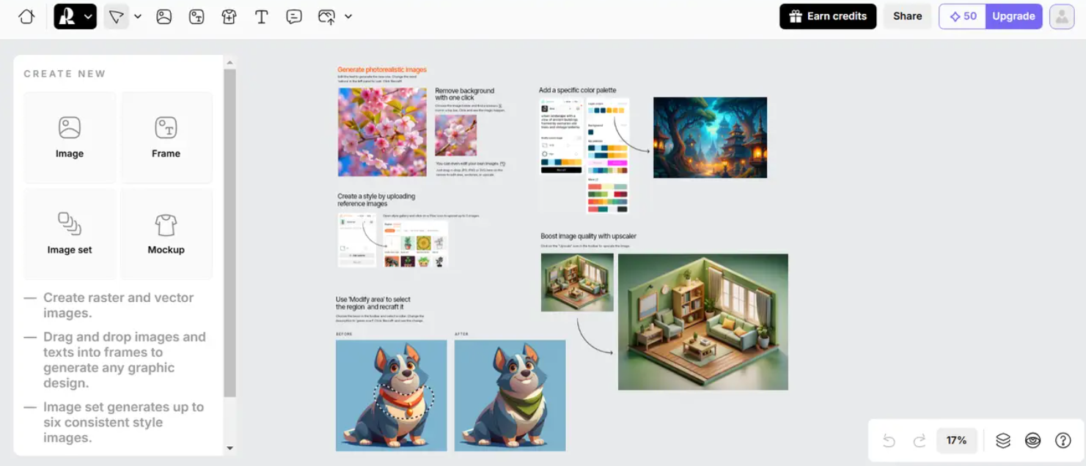This screenshot has width=1086, height=466.
Task: Open the 17% zoom level menu
Action: point(956,440)
